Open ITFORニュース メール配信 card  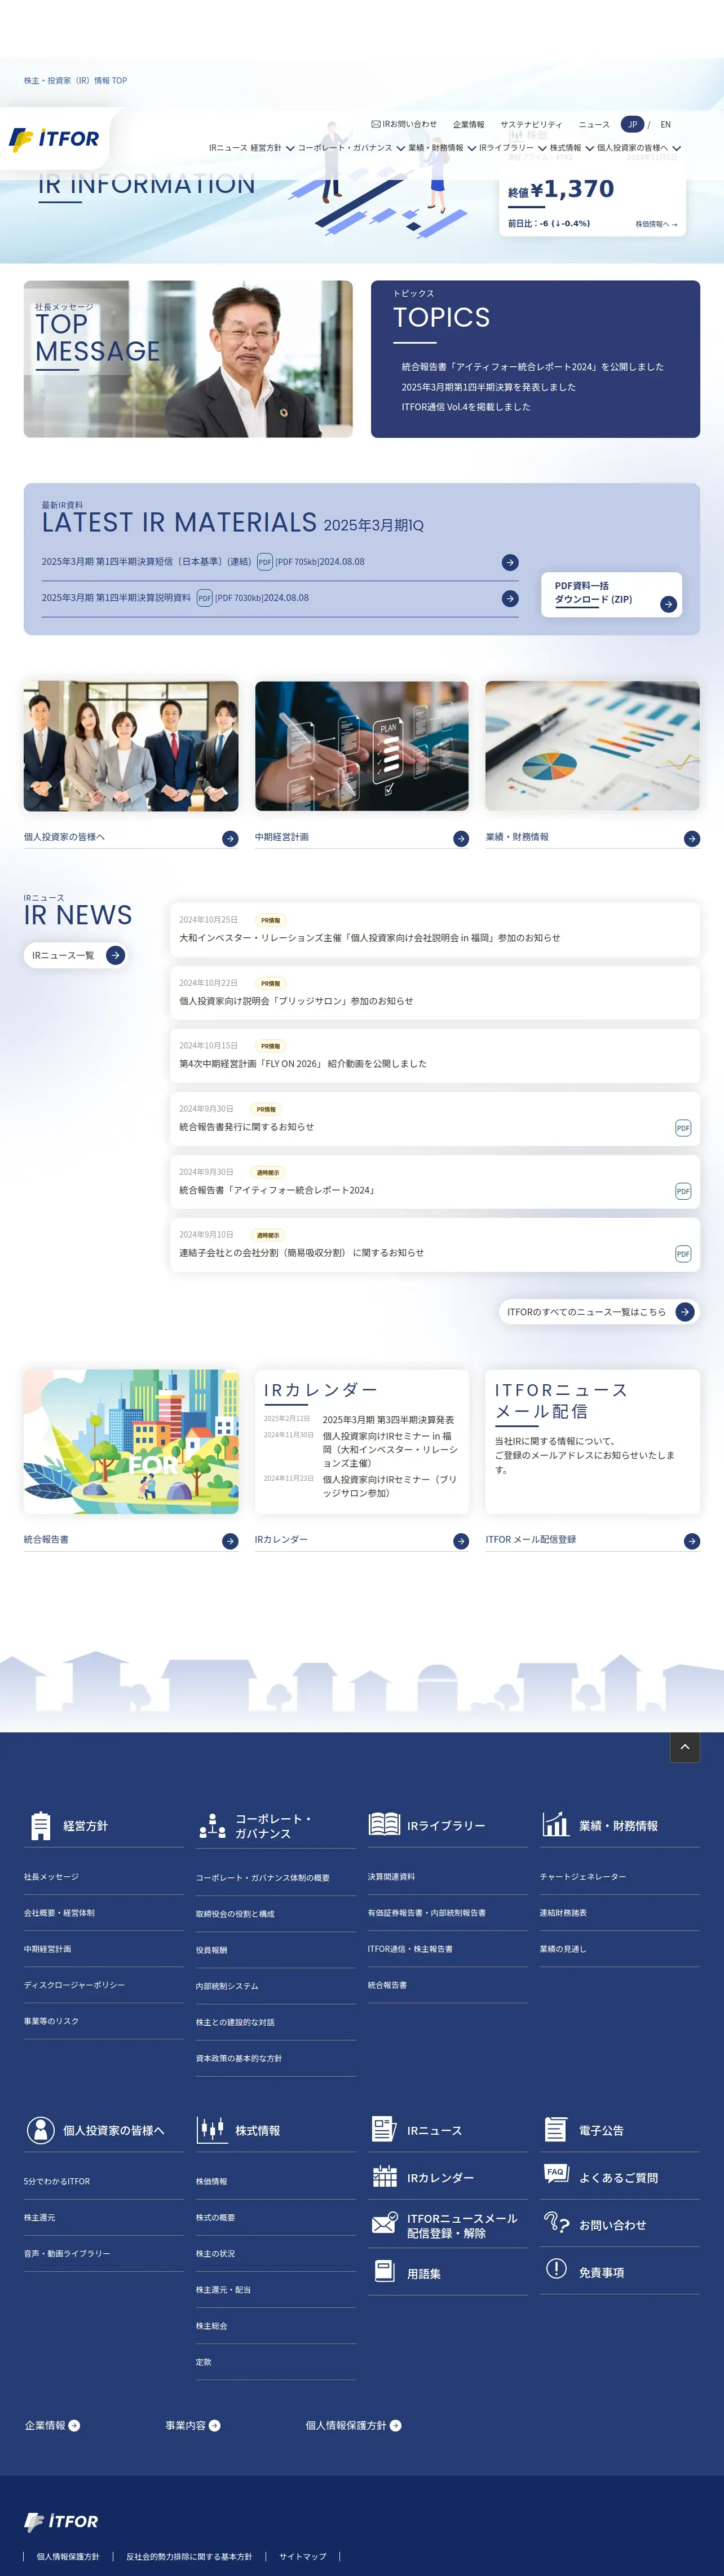(592, 1441)
